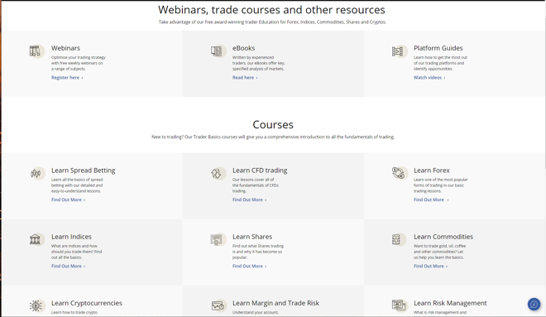Open the blue help chat bubble
Screen dimensions: 546x317
point(534,304)
